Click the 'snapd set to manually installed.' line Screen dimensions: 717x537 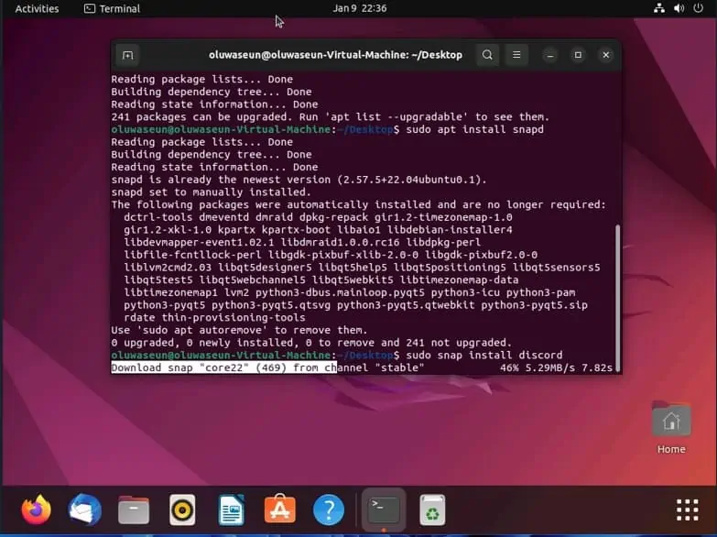pos(212,192)
